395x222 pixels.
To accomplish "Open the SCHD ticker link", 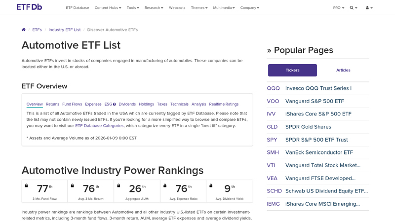I will [x=274, y=191].
